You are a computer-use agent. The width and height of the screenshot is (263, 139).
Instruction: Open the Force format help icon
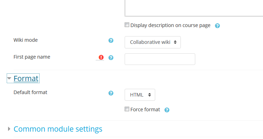pyautogui.click(x=167, y=110)
